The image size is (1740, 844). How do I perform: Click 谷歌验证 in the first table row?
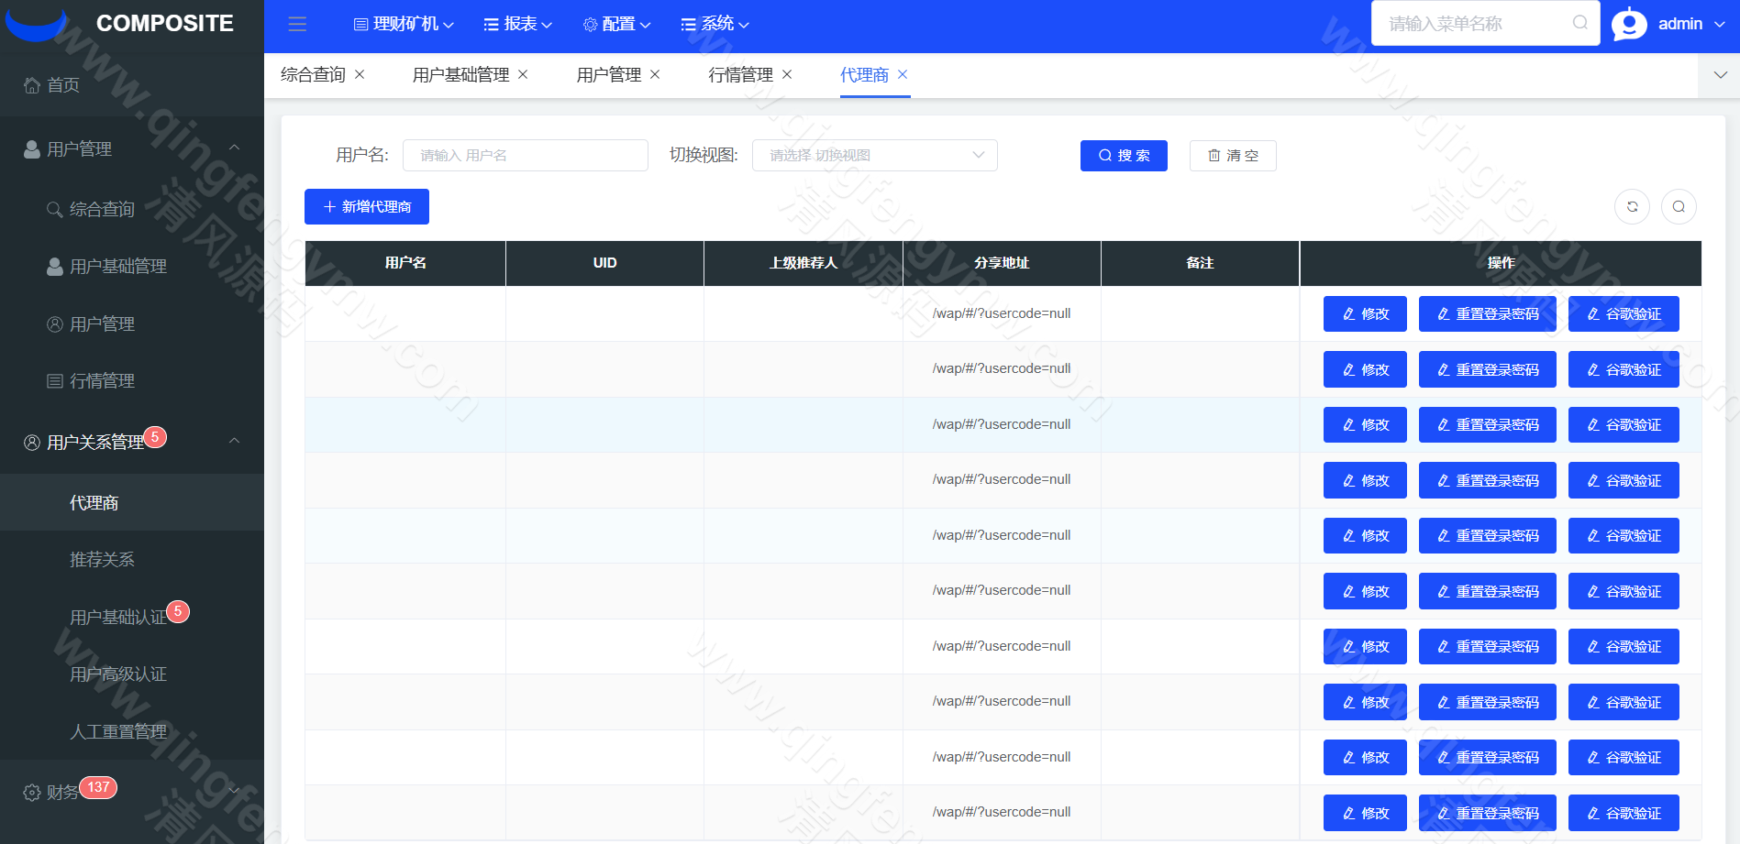tap(1623, 313)
